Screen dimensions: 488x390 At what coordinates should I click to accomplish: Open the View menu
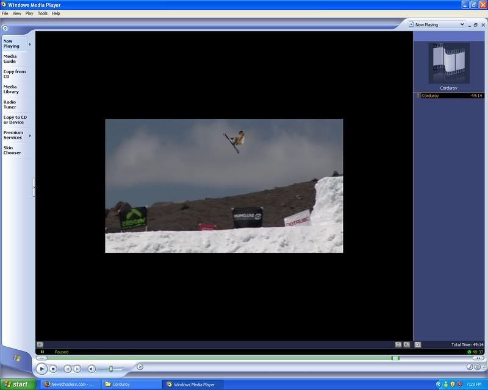pyautogui.click(x=17, y=13)
